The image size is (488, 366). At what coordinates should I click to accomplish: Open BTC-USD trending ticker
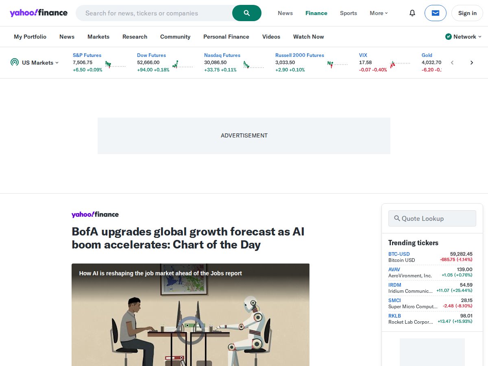tap(399, 254)
